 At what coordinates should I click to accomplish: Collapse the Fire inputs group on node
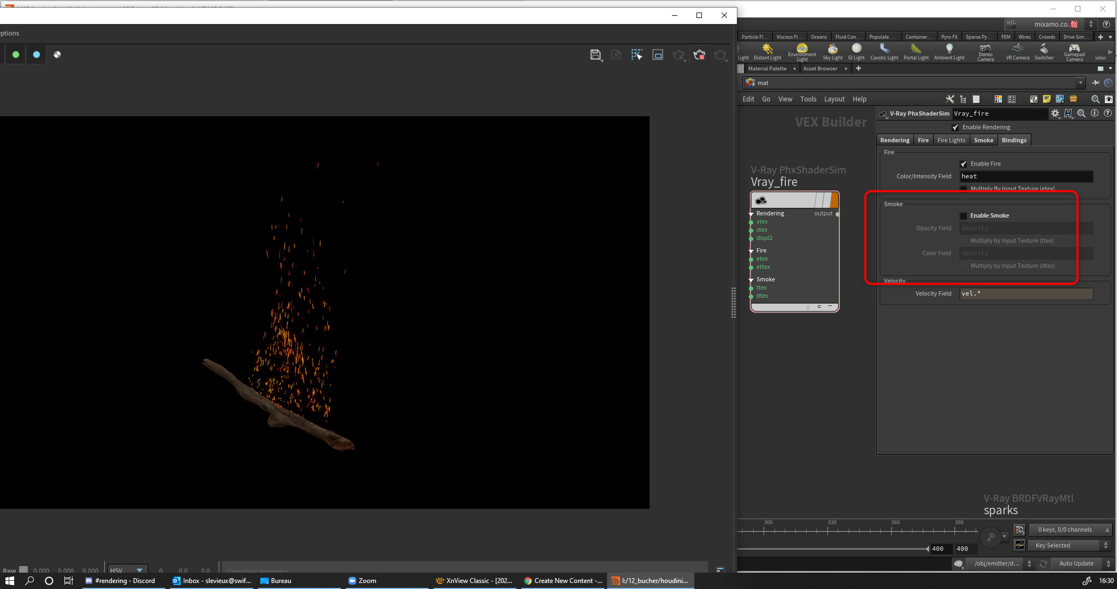point(751,251)
